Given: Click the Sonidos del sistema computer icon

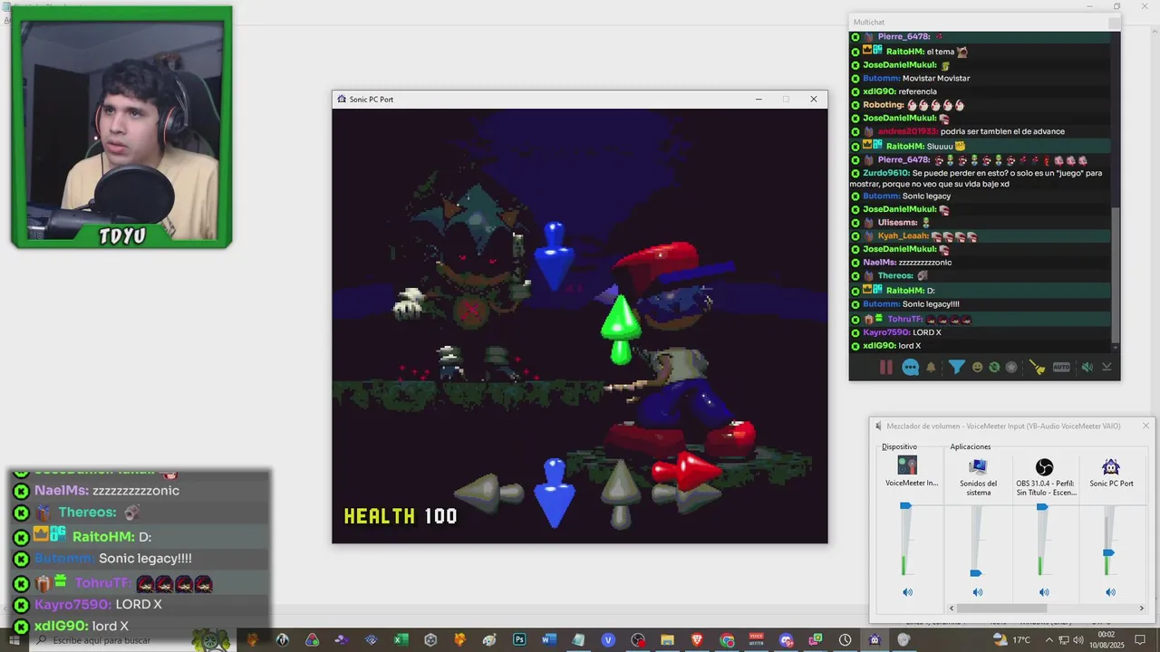Looking at the screenshot, I should pyautogui.click(x=977, y=466).
